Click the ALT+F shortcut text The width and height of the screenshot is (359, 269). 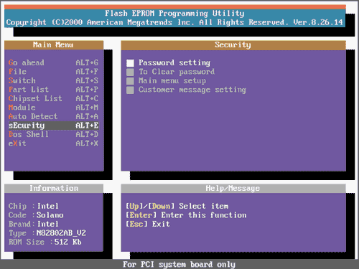[x=87, y=72]
